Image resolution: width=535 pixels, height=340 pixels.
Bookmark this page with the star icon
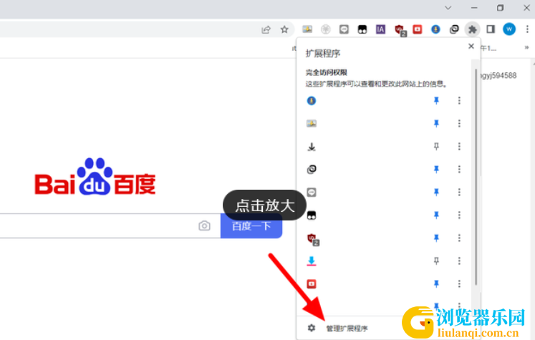pos(284,29)
